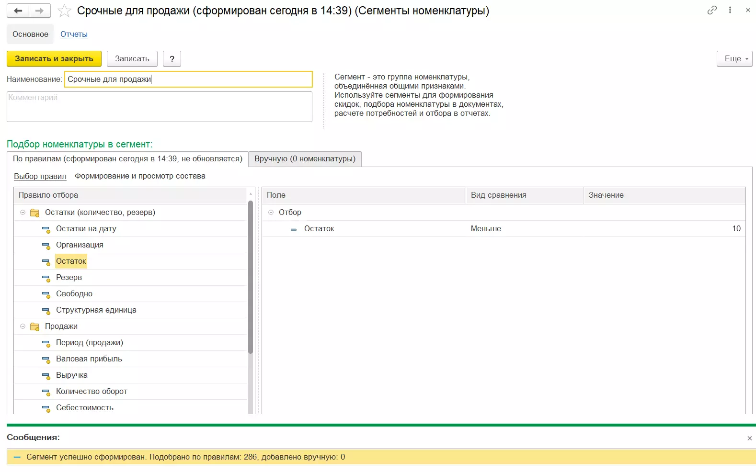This screenshot has height=472, width=756.
Task: Click the rule icon beside Резерв
Action: (46, 278)
